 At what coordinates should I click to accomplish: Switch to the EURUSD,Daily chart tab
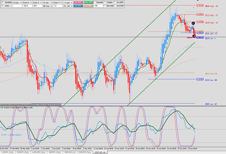(x=85, y=153)
